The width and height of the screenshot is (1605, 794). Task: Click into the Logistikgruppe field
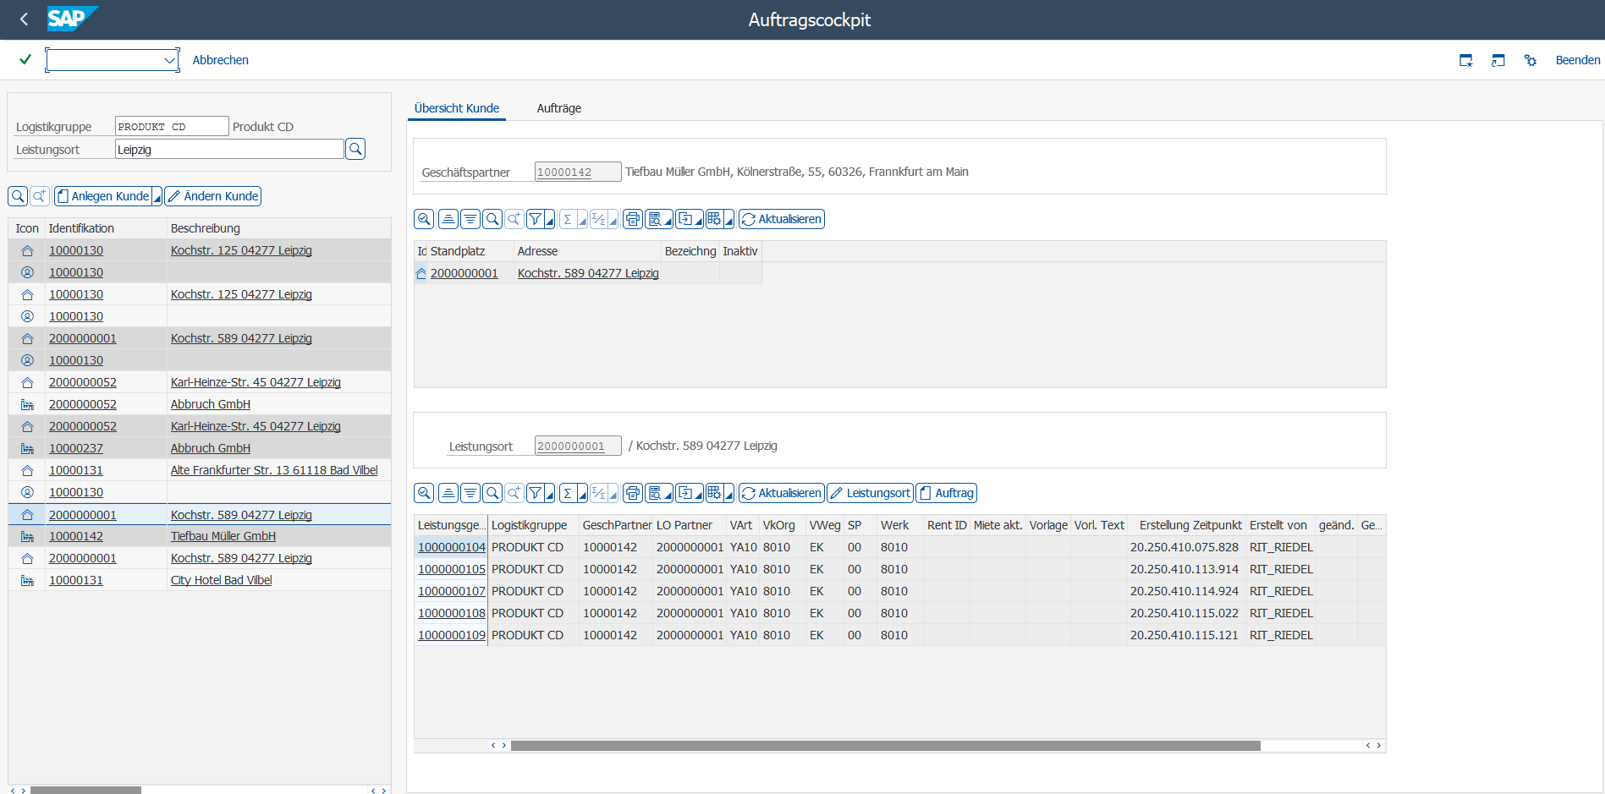[x=172, y=126]
